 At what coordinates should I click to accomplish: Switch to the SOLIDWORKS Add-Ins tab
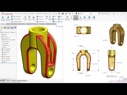point(32,24)
